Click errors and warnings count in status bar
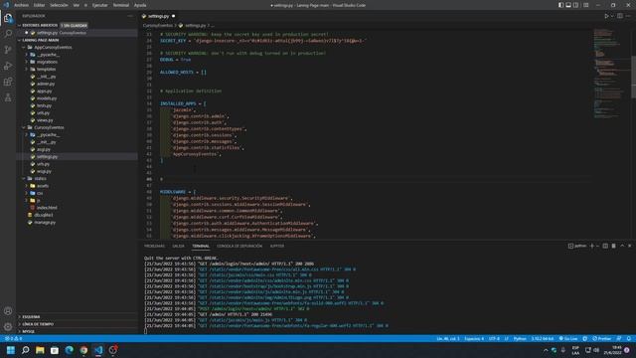 click(x=13, y=338)
